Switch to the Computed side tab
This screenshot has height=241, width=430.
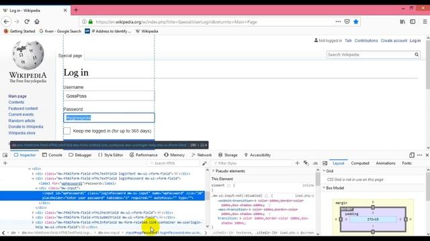click(360, 163)
